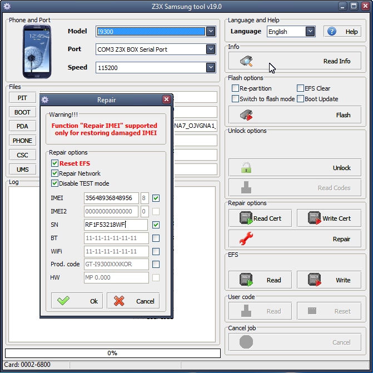This screenshot has width=373, height=373.
Task: Minimize the Z3X Samsung tool window
Action: click(342, 7)
